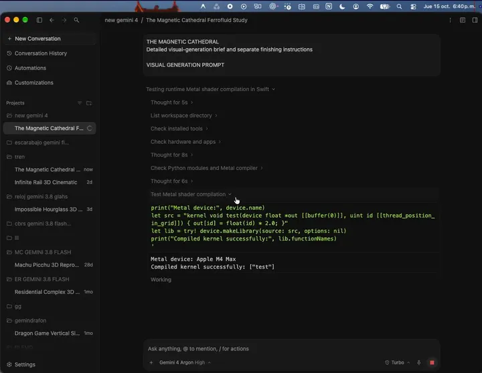This screenshot has width=482, height=373.
Task: Open the layout panel icon near top right
Action: point(463,20)
